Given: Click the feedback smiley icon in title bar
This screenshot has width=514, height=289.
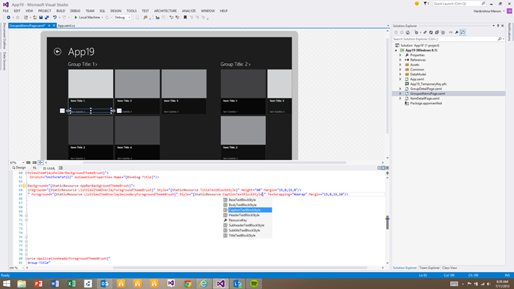Looking at the screenshot, I should 416,4.
